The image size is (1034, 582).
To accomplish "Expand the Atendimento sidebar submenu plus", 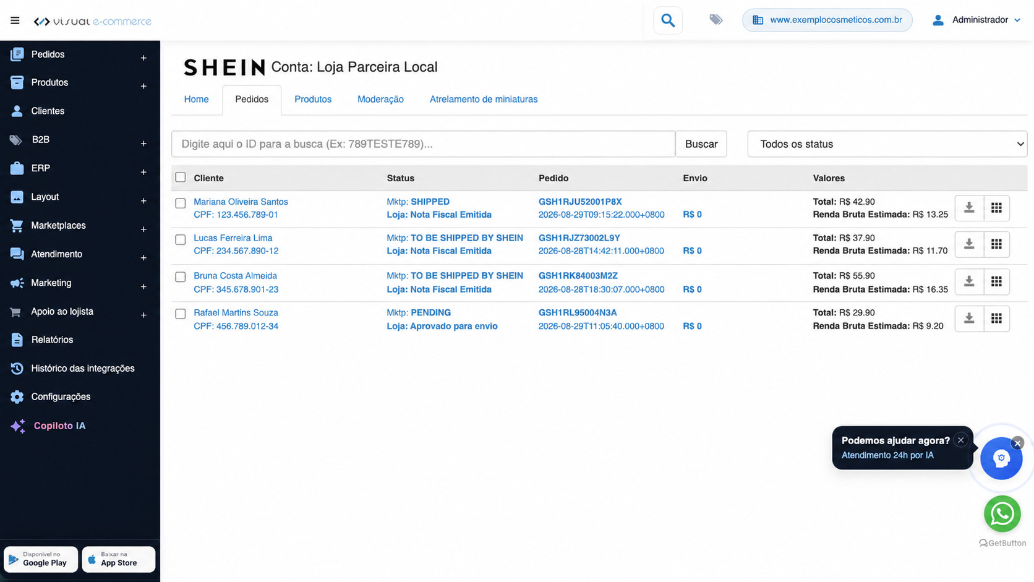I will [x=143, y=258].
